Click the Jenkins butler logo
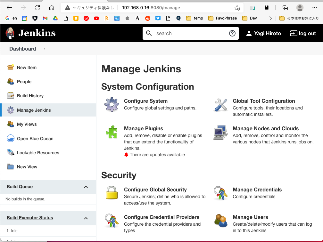 (10, 33)
